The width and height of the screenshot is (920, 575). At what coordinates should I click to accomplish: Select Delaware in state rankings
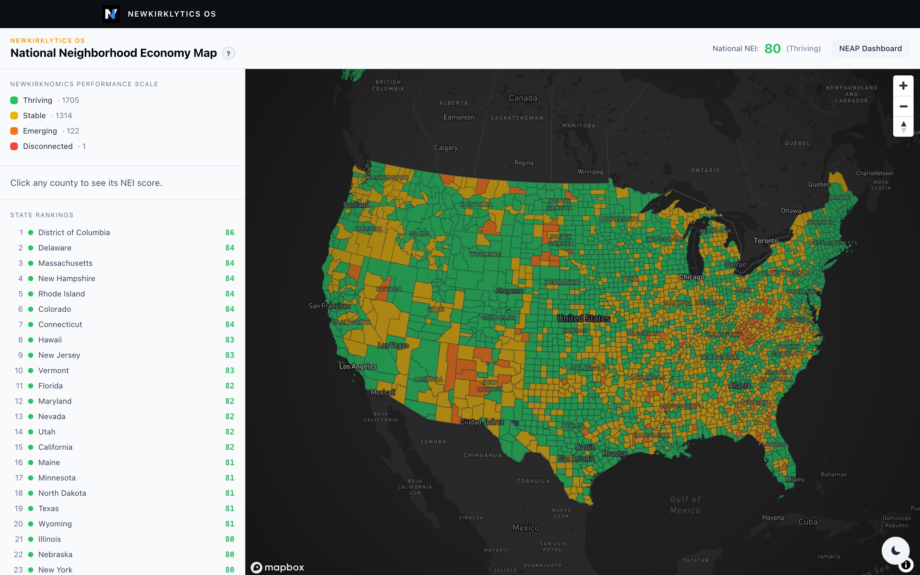(122, 248)
